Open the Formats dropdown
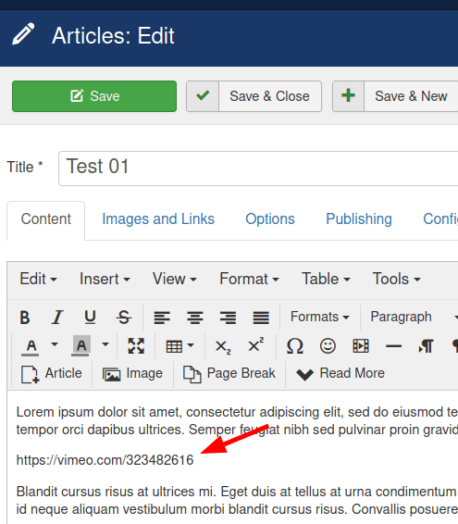458x524 pixels. point(320,317)
